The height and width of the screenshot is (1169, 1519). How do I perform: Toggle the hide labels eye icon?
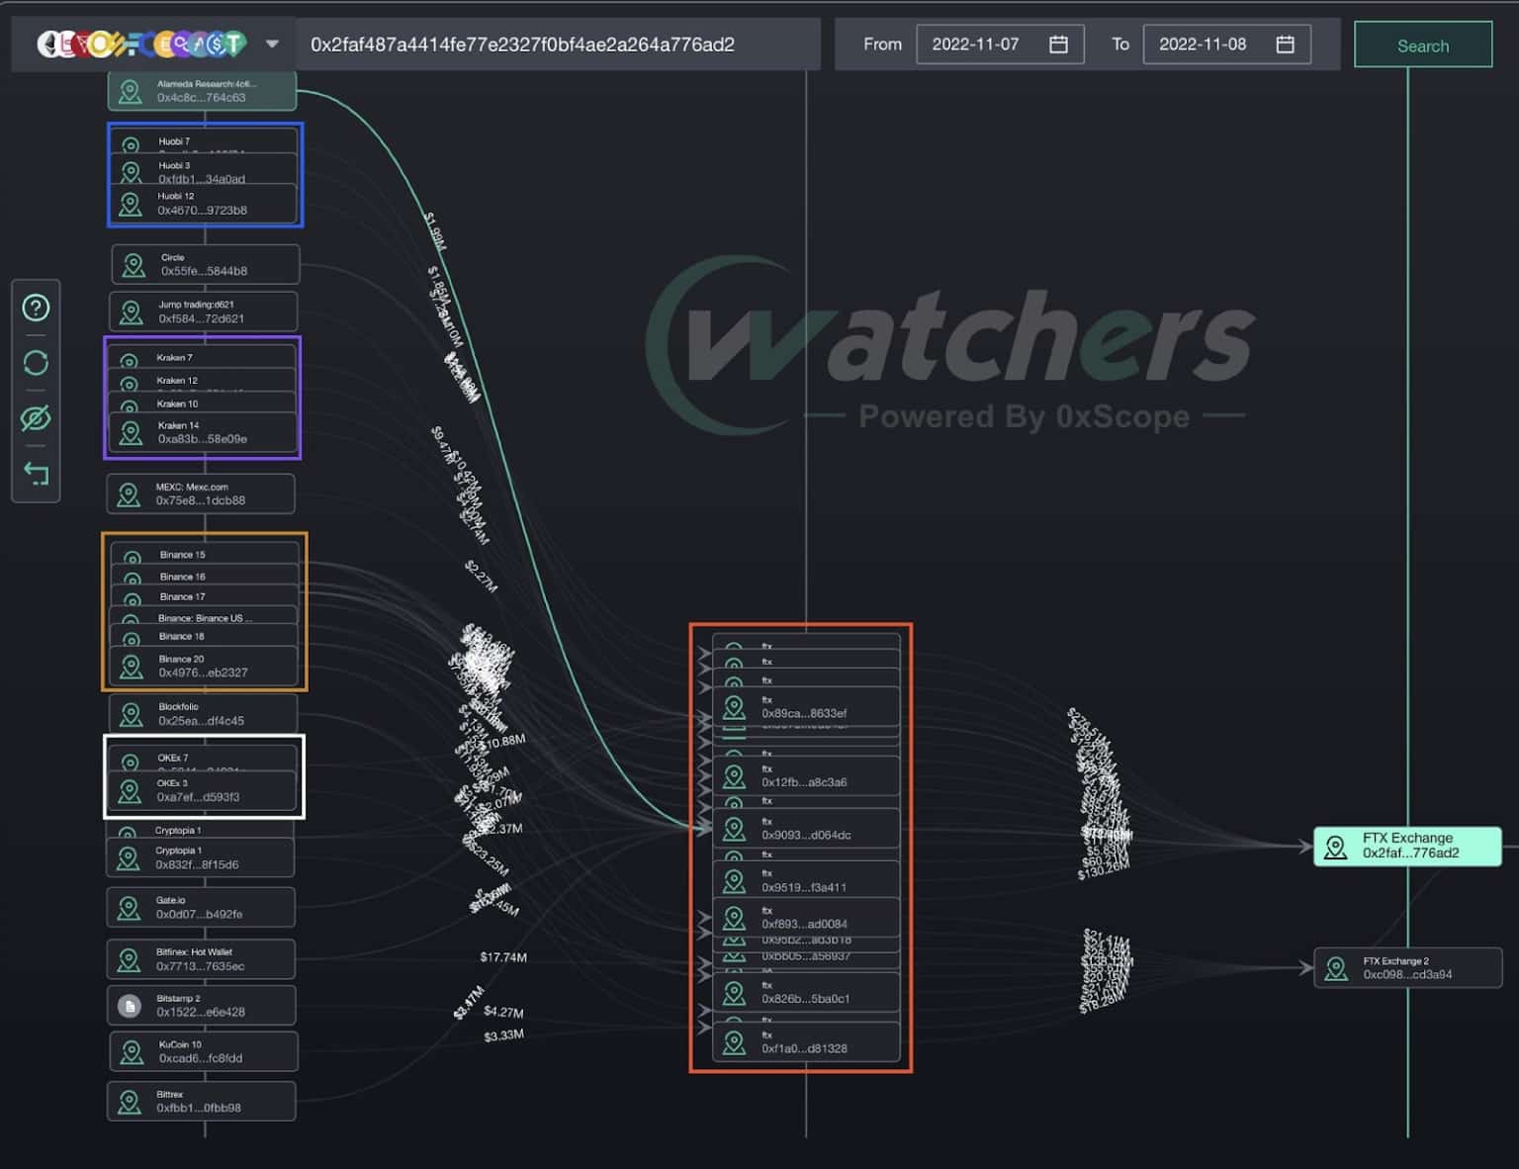(x=36, y=418)
